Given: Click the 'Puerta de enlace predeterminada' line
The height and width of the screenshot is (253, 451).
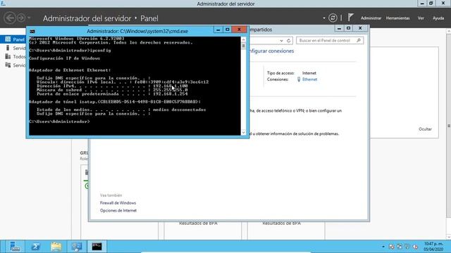Looking at the screenshot, I should pos(112,93).
